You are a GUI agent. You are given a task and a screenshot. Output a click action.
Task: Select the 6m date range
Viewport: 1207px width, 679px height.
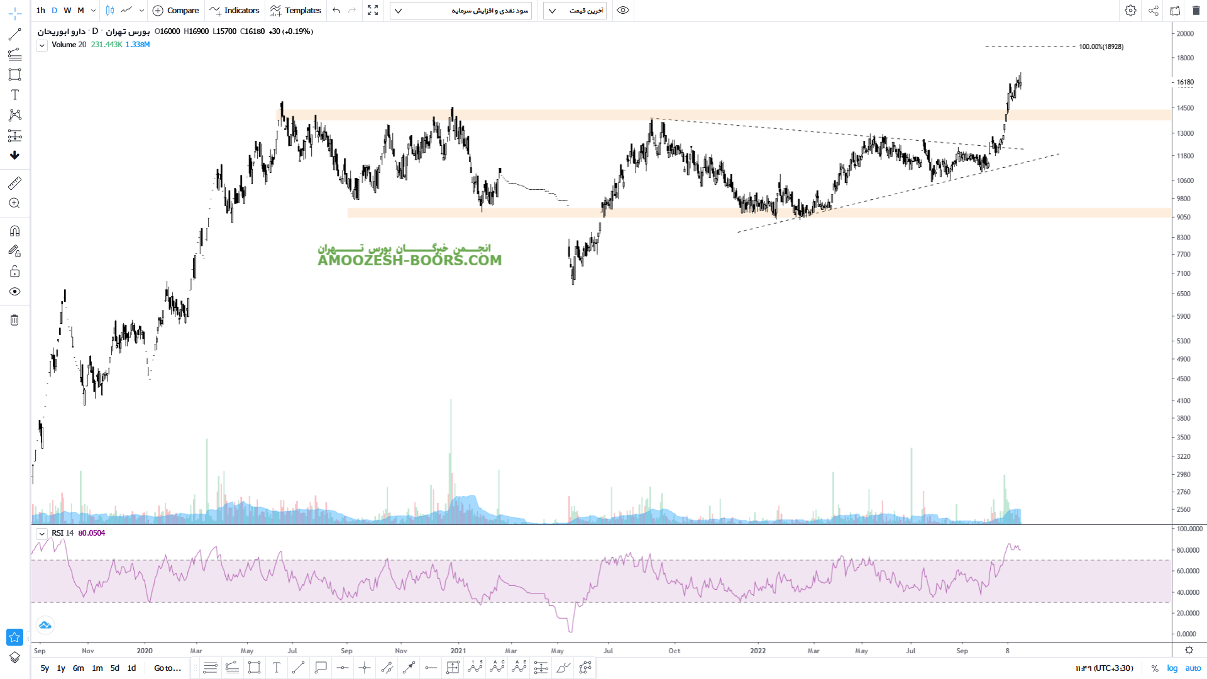click(x=78, y=668)
